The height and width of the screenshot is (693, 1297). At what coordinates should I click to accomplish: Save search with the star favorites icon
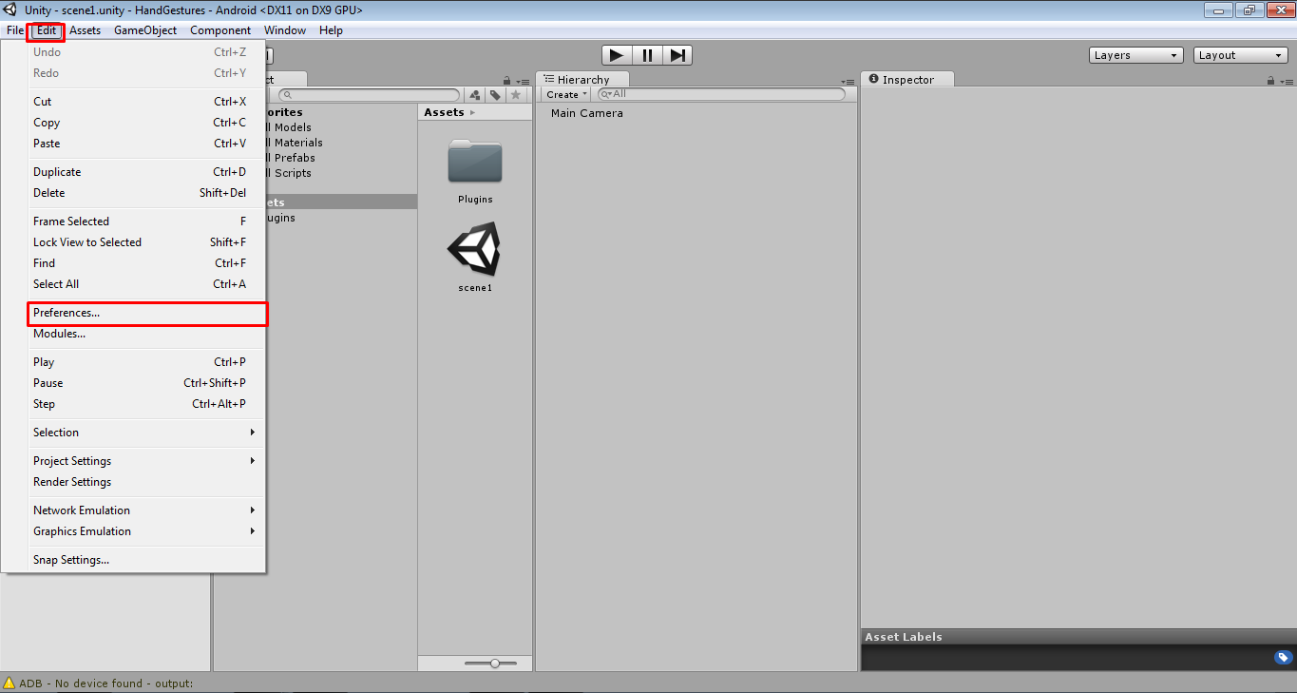click(x=516, y=95)
